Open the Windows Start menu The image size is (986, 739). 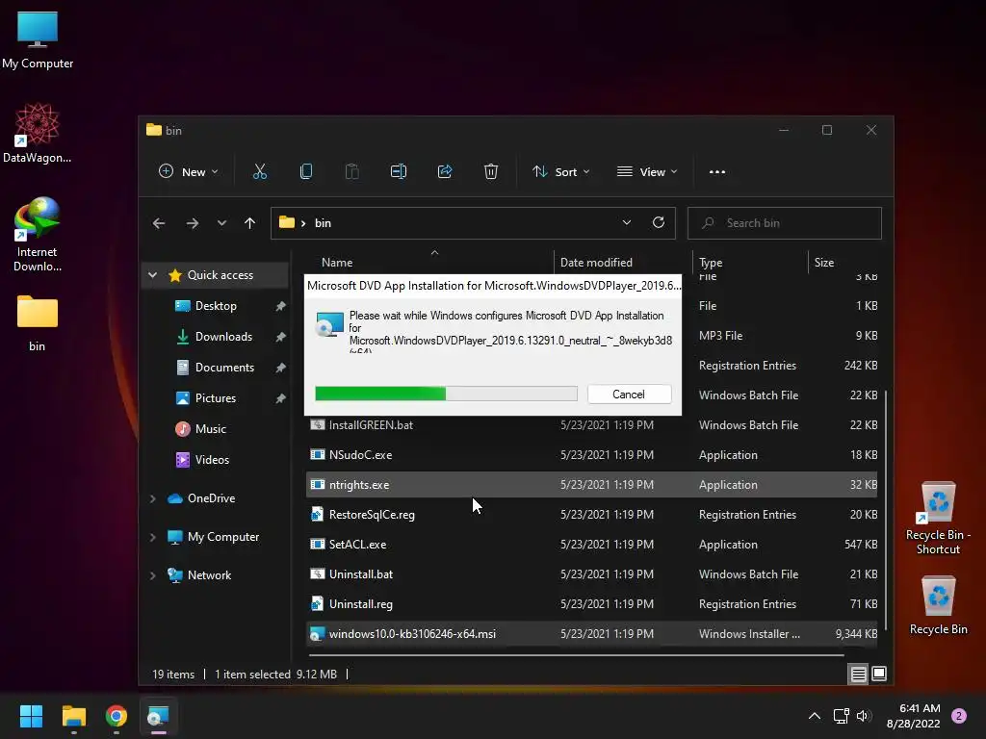click(31, 716)
